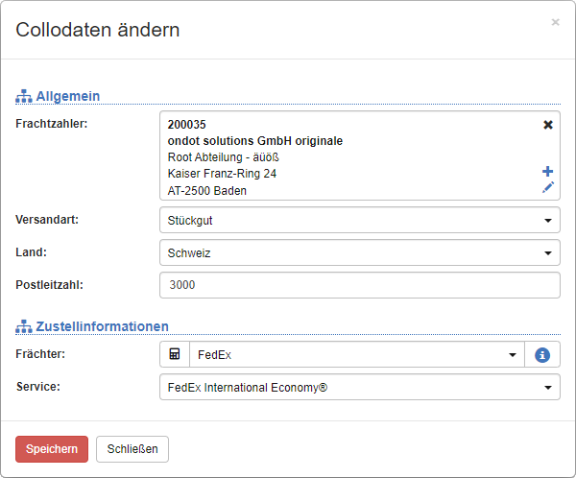
Task: Open the Frächter dropdown showing FedEx
Action: pos(357,355)
